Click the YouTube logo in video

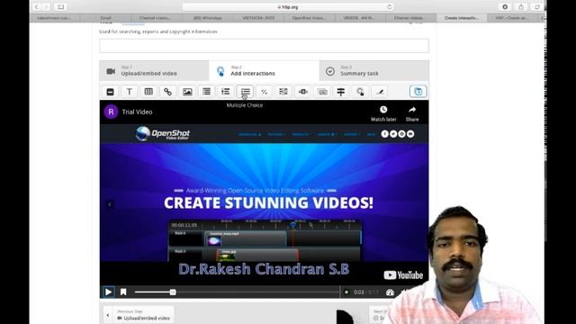point(403,275)
